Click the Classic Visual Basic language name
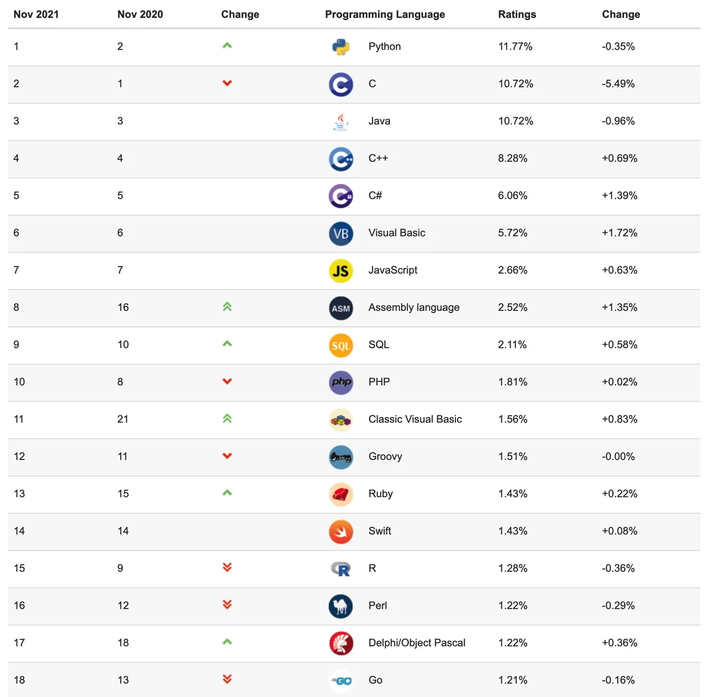706x697 pixels. tap(415, 419)
